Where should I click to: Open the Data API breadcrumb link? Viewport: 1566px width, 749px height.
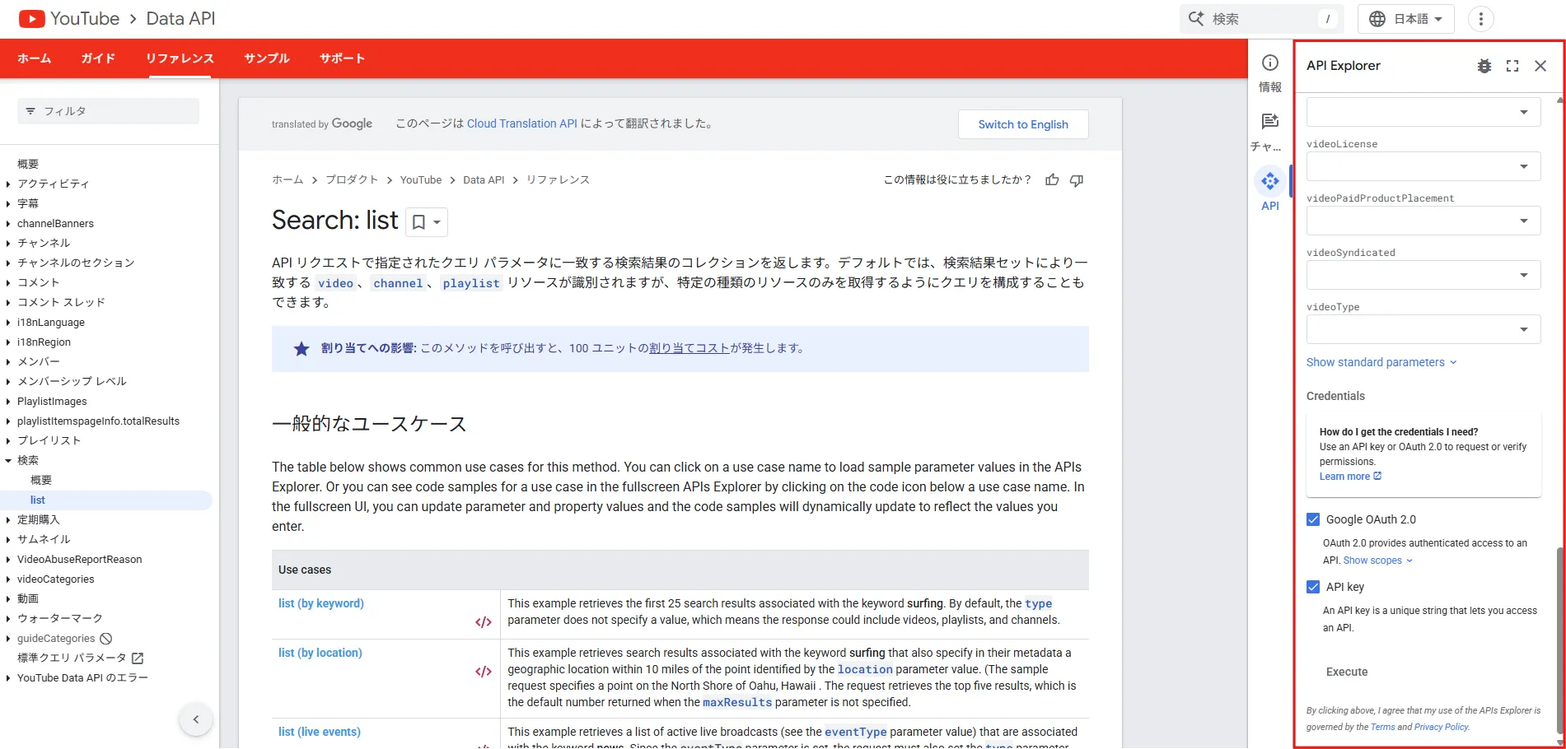coord(484,179)
